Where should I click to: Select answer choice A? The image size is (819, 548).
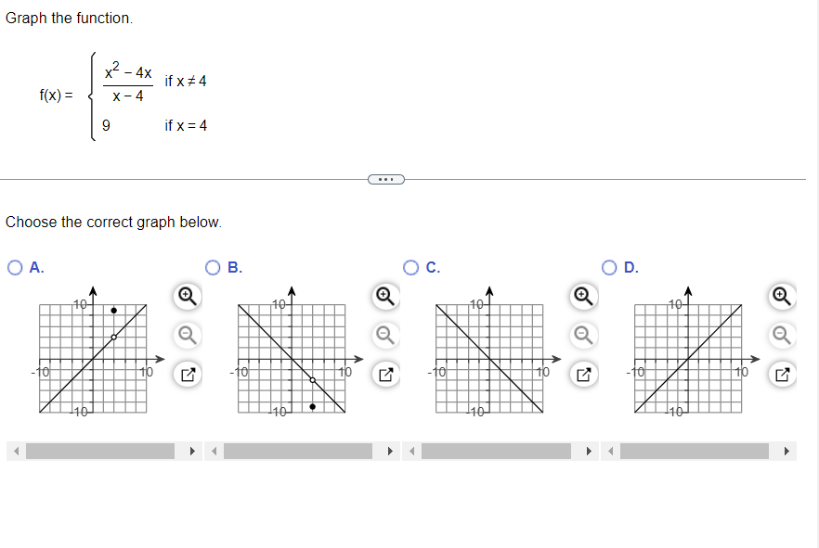[x=13, y=268]
